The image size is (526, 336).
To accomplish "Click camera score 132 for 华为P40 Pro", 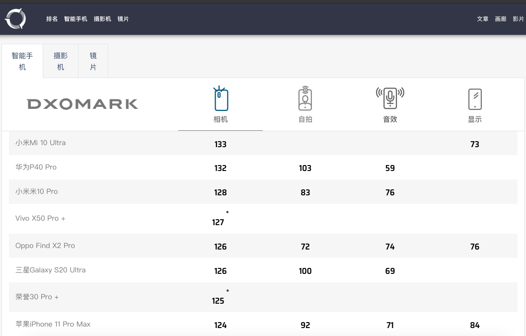I will [x=221, y=168].
